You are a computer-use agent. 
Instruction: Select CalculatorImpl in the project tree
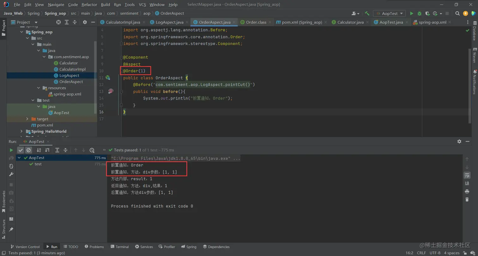pyautogui.click(x=72, y=69)
